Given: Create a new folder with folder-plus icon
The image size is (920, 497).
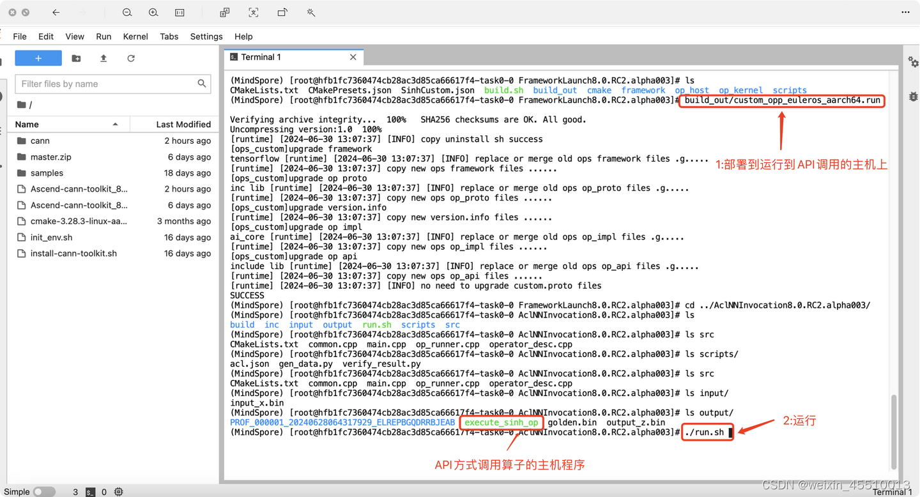Looking at the screenshot, I should 76,58.
